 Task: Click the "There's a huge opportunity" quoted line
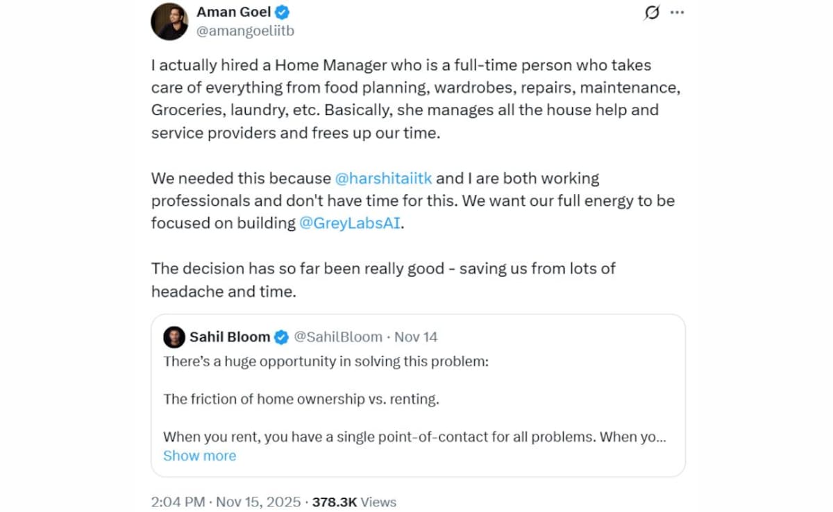[x=326, y=361]
